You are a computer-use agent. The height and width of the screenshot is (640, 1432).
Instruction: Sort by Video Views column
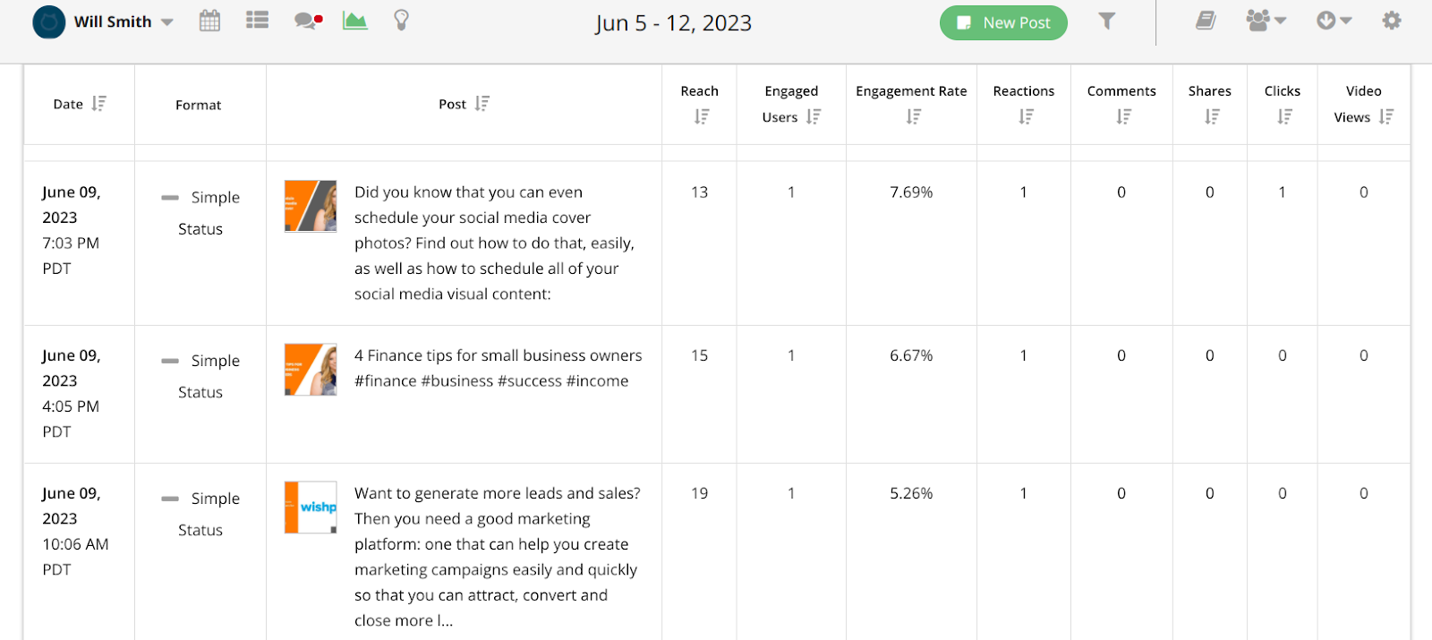[1386, 116]
